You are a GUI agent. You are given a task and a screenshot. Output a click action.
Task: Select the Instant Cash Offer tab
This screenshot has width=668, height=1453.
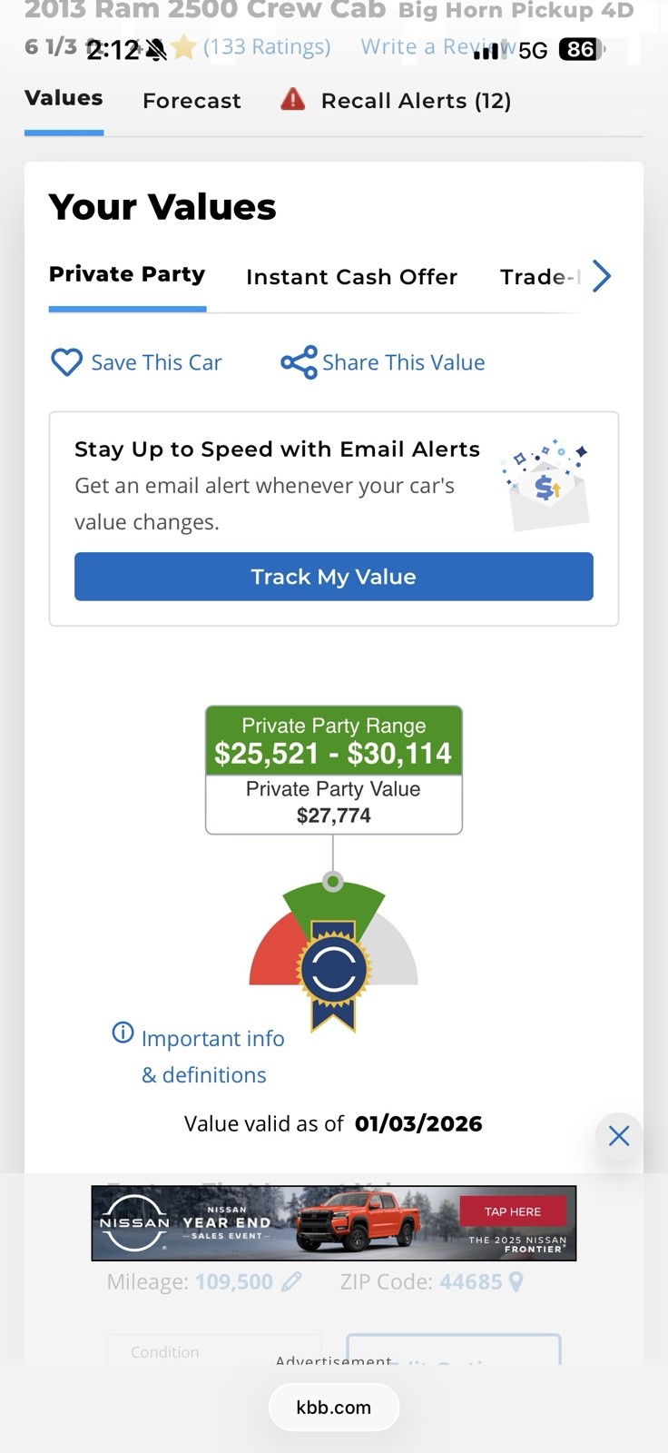[x=351, y=277]
